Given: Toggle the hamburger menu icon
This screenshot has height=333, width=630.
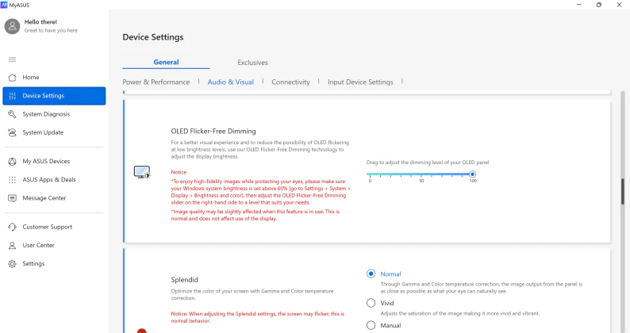Looking at the screenshot, I should 13,59.
